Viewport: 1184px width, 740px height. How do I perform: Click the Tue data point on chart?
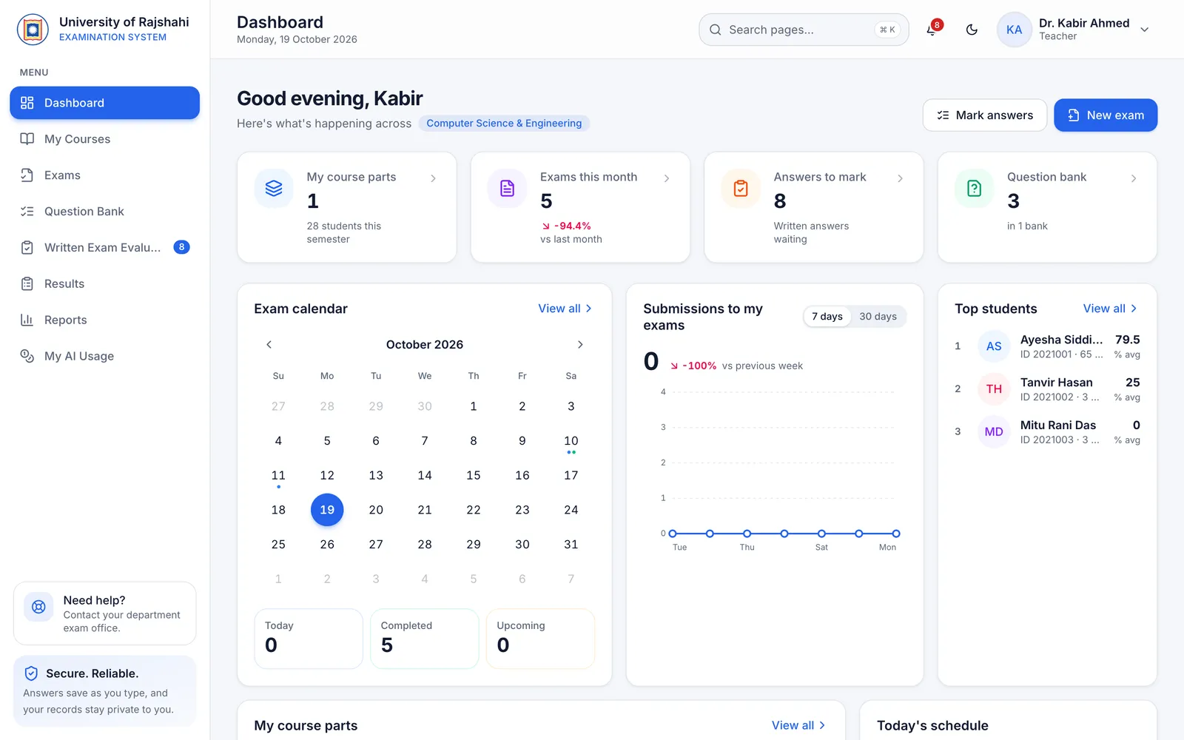coord(673,534)
